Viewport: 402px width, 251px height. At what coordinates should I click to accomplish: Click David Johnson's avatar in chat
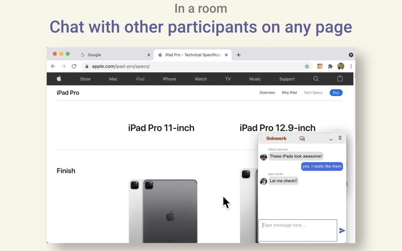point(263,157)
